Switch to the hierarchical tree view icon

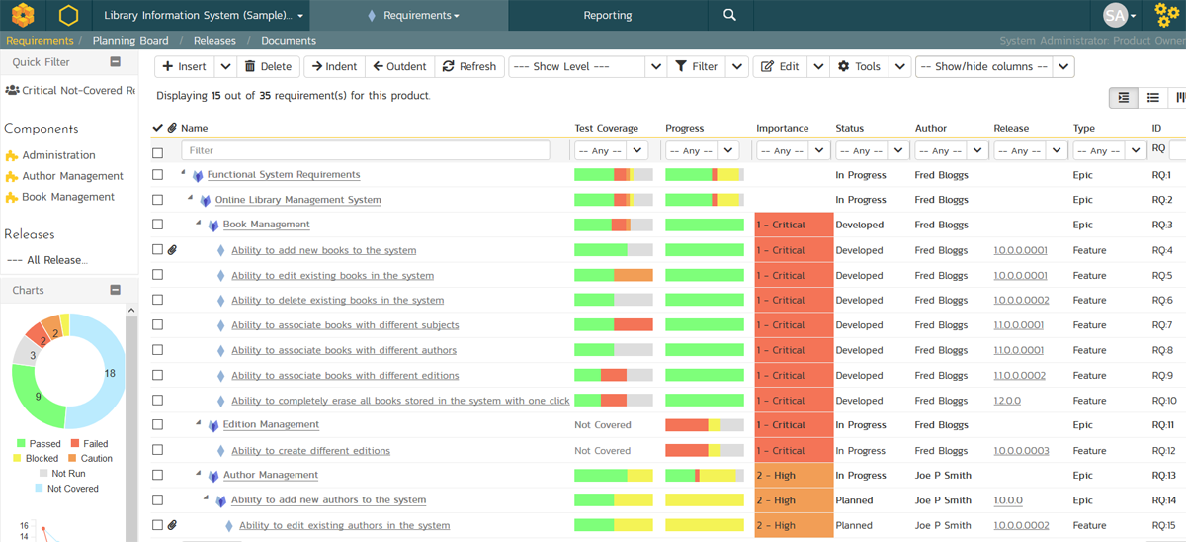(1124, 98)
